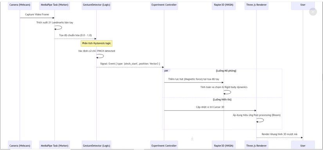The height and width of the screenshot is (150, 323).
Task: Click the 'Tính toán va chạm & Rigid body dynamics' label
Action: pos(224,87)
